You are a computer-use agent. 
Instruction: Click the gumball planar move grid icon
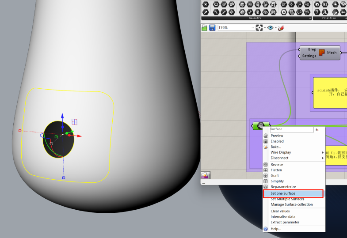click(x=75, y=122)
